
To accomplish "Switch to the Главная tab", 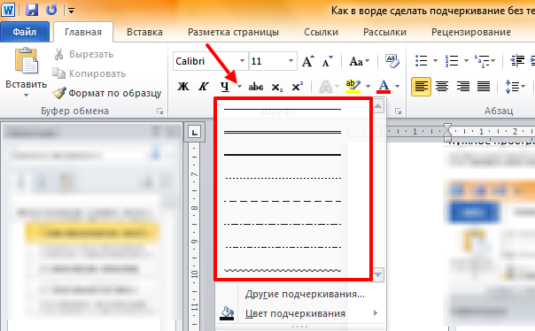I will [83, 32].
